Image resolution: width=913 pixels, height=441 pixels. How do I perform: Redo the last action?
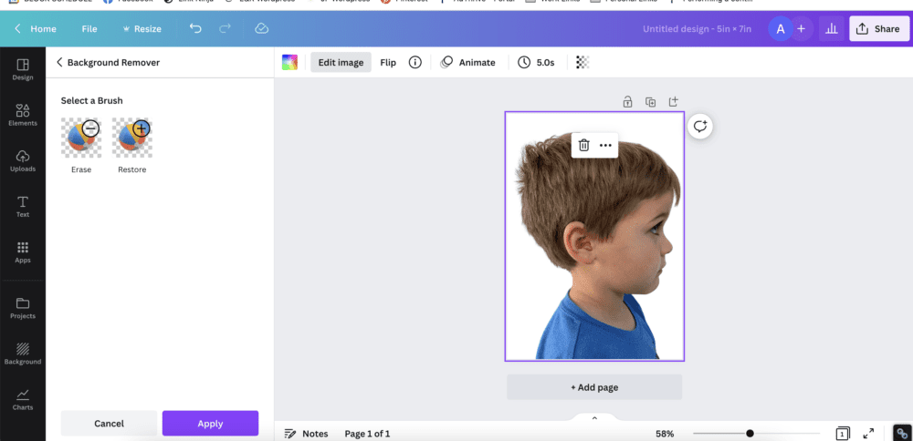[x=225, y=28]
